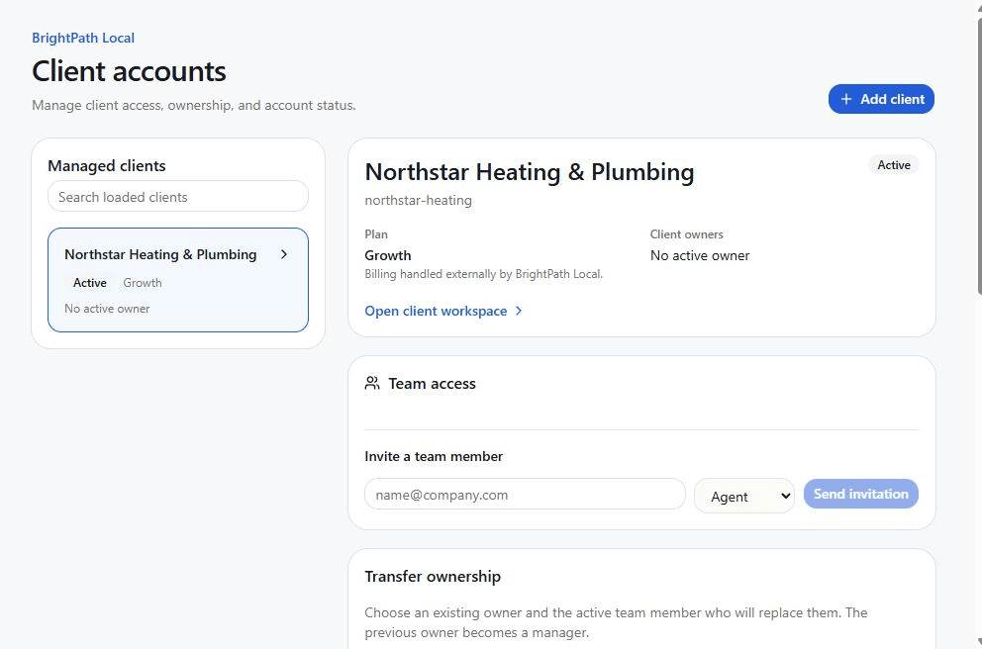
Task: Click the Invite a team member label
Action: 434,457
